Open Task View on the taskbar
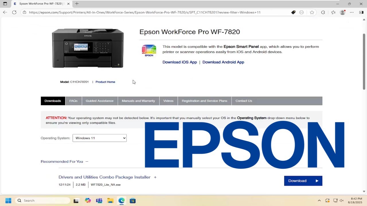The image size is (367, 206). click(76, 201)
